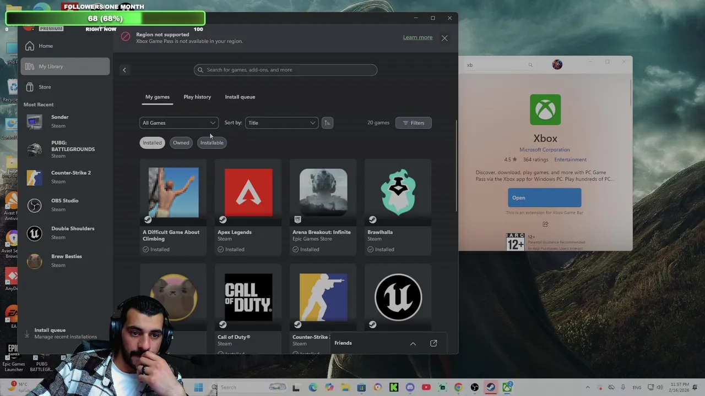
Task: Click the Epic badge on Arena Breakout
Action: tap(297, 220)
